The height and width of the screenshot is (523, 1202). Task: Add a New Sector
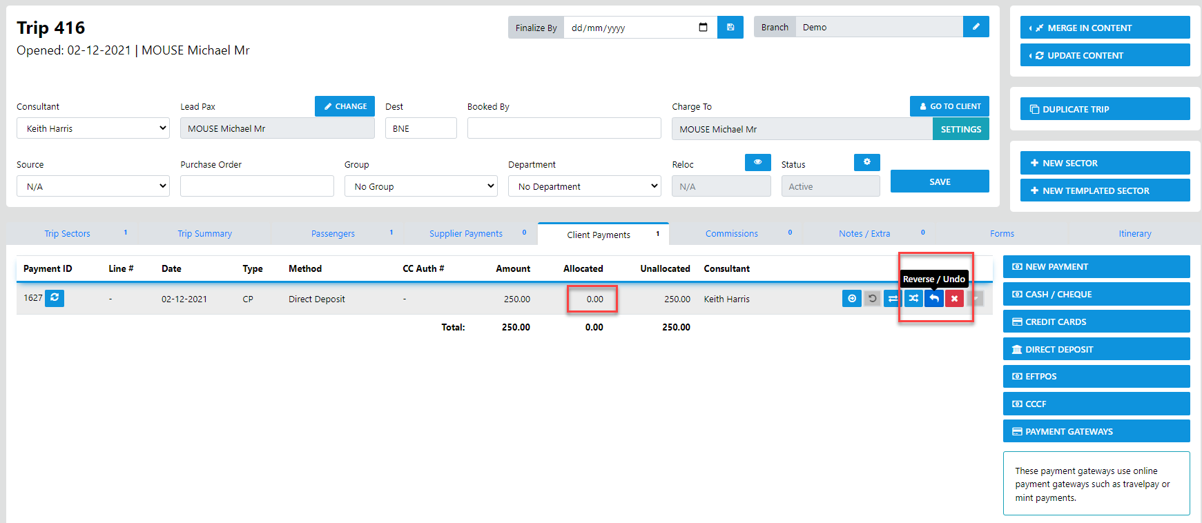[1105, 163]
